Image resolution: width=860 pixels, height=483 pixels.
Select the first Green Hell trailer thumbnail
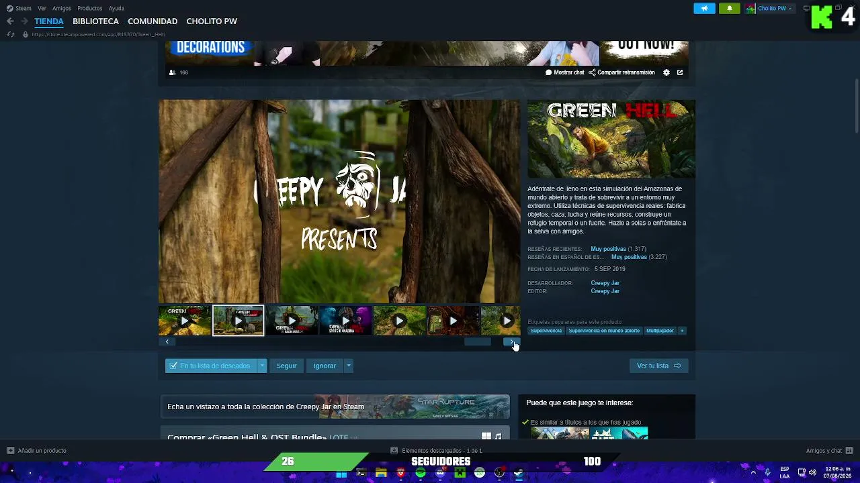pos(185,321)
